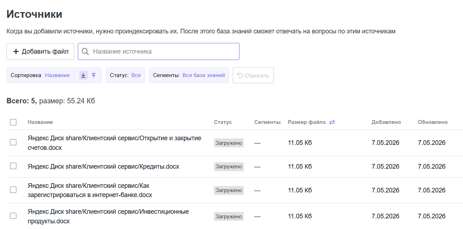Click the Название column header

pos(40,122)
